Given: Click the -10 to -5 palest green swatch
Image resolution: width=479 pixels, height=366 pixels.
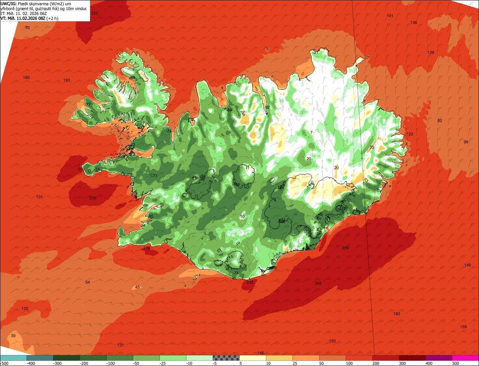Looking at the screenshot, I should (x=199, y=358).
